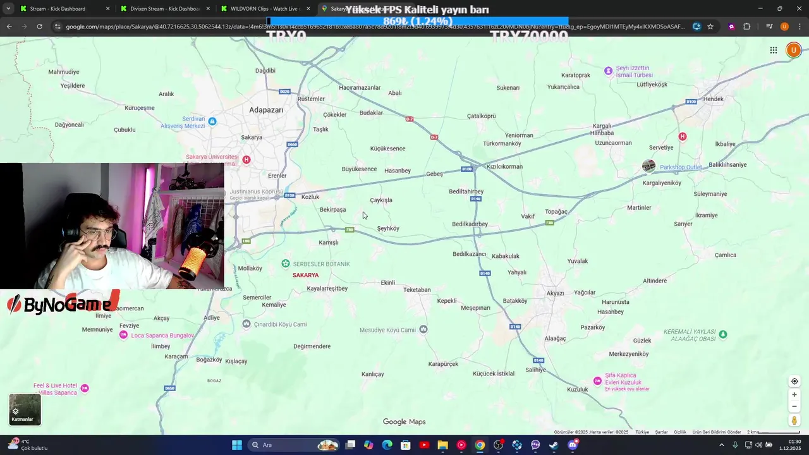
Task: Click the Çınardibi Köyü Cami marker
Action: 246,324
